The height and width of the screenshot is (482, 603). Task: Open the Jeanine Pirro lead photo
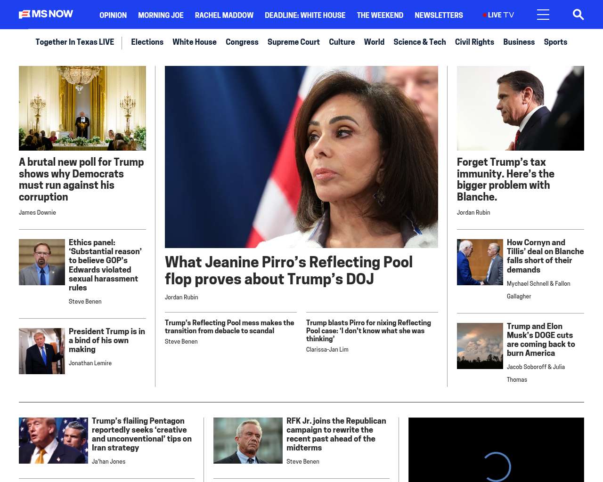[x=301, y=157]
